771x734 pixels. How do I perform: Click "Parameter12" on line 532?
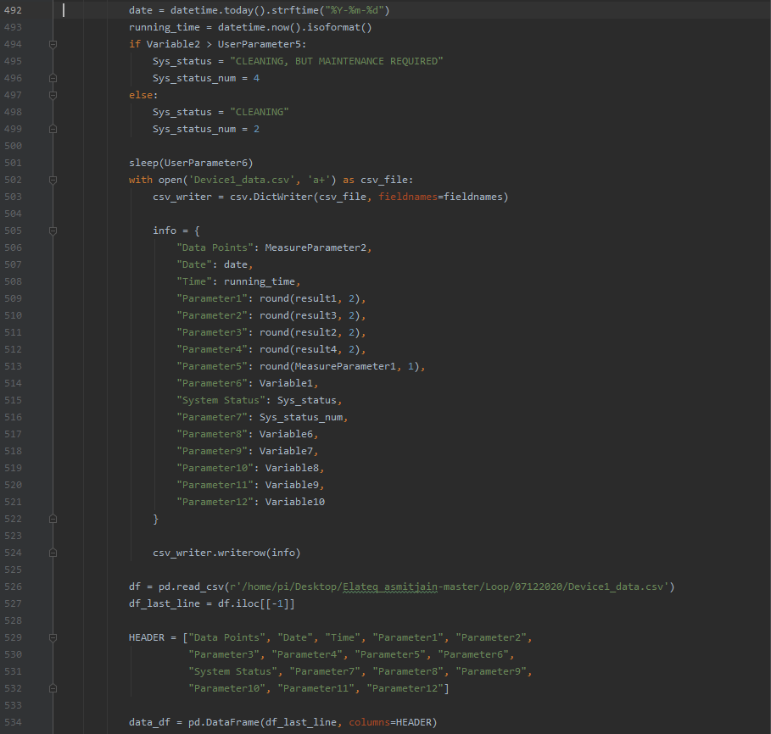(x=405, y=688)
